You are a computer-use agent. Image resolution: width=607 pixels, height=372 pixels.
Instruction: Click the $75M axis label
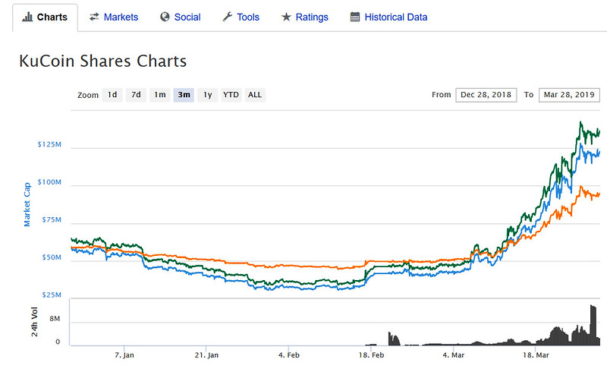(x=52, y=219)
